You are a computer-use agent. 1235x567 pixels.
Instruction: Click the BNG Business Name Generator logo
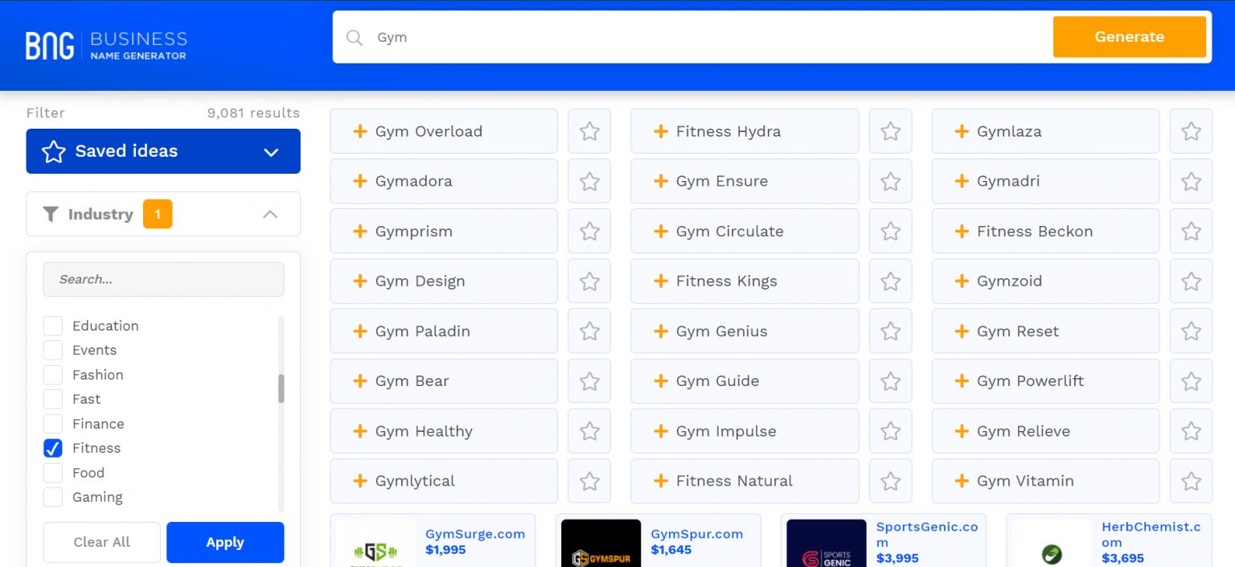106,45
